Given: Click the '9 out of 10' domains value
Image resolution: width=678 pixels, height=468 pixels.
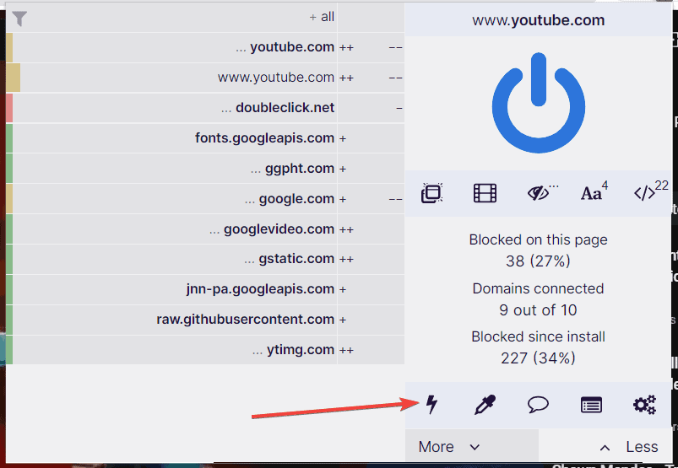Looking at the screenshot, I should coord(539,310).
